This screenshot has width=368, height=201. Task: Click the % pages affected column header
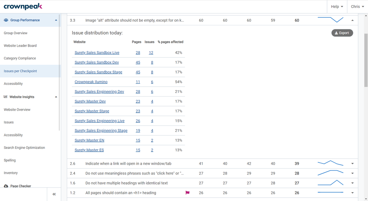tap(171, 42)
